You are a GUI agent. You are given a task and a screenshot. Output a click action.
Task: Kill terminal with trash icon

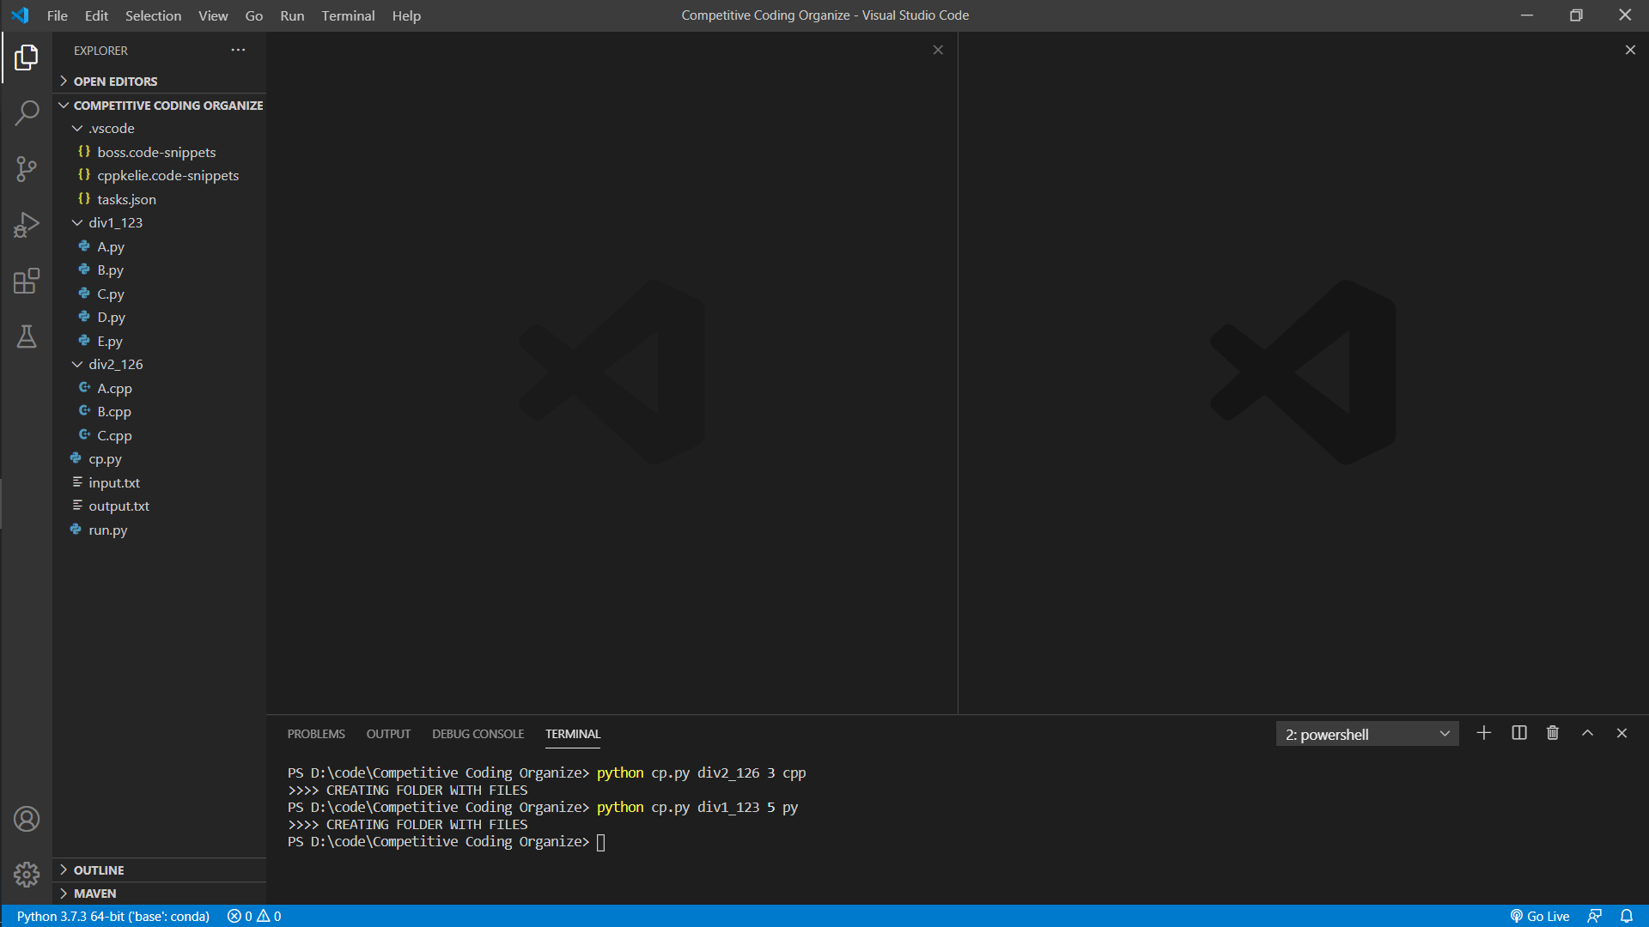click(x=1553, y=733)
